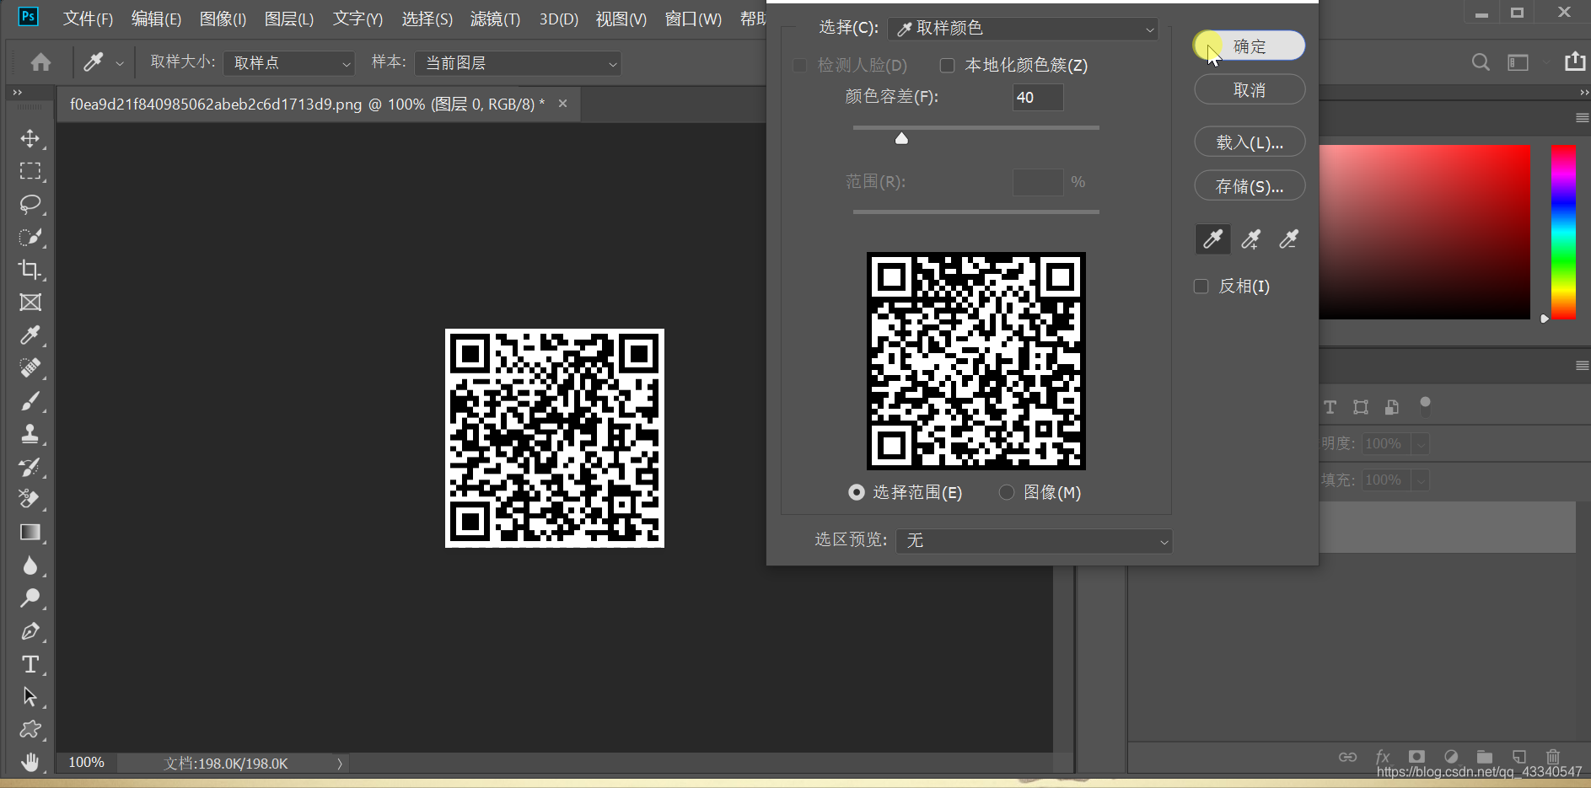
Task: Click the Load (载入) button
Action: click(1250, 142)
